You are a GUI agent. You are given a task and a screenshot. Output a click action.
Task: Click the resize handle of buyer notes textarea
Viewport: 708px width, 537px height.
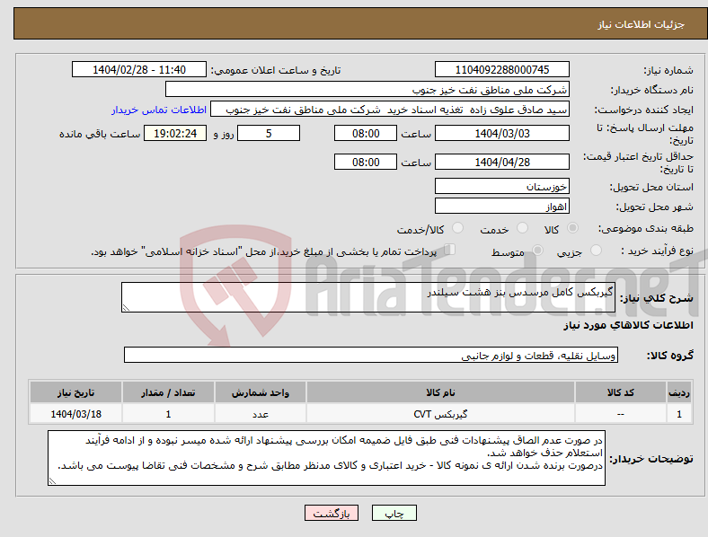point(52,481)
